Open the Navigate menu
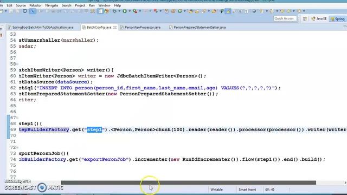Screen dimensions: 347x195 point(52,5)
